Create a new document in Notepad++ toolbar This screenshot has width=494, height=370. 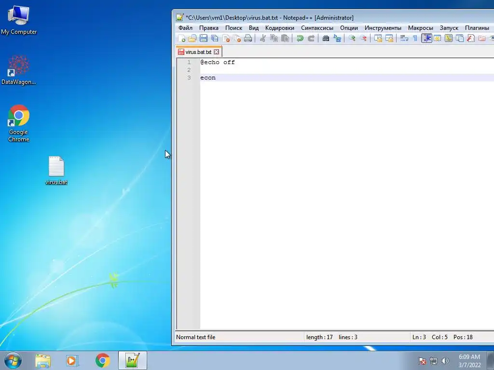[x=182, y=39]
